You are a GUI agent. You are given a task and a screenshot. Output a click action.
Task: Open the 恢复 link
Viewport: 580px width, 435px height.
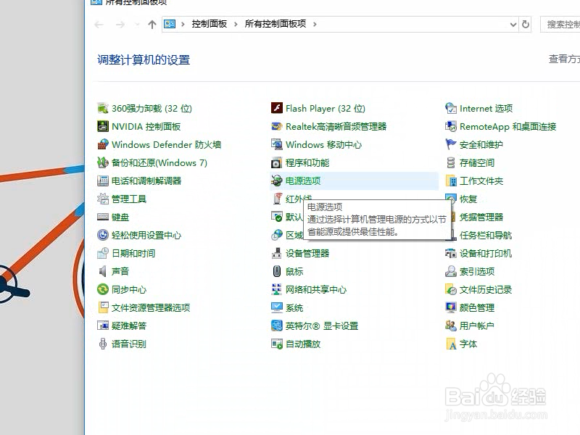coord(468,199)
